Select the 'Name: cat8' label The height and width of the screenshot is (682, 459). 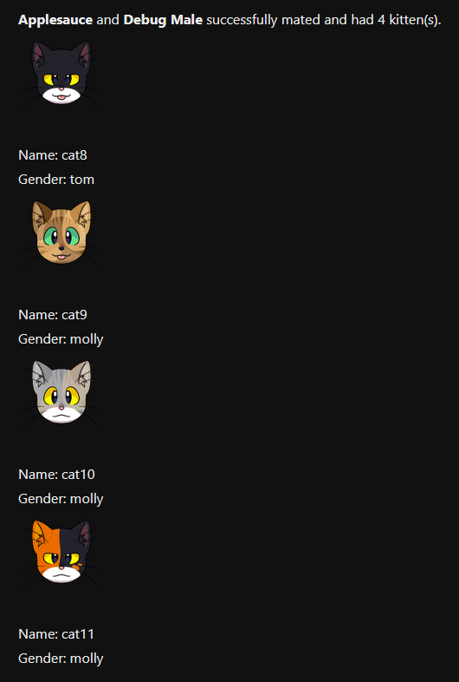53,155
